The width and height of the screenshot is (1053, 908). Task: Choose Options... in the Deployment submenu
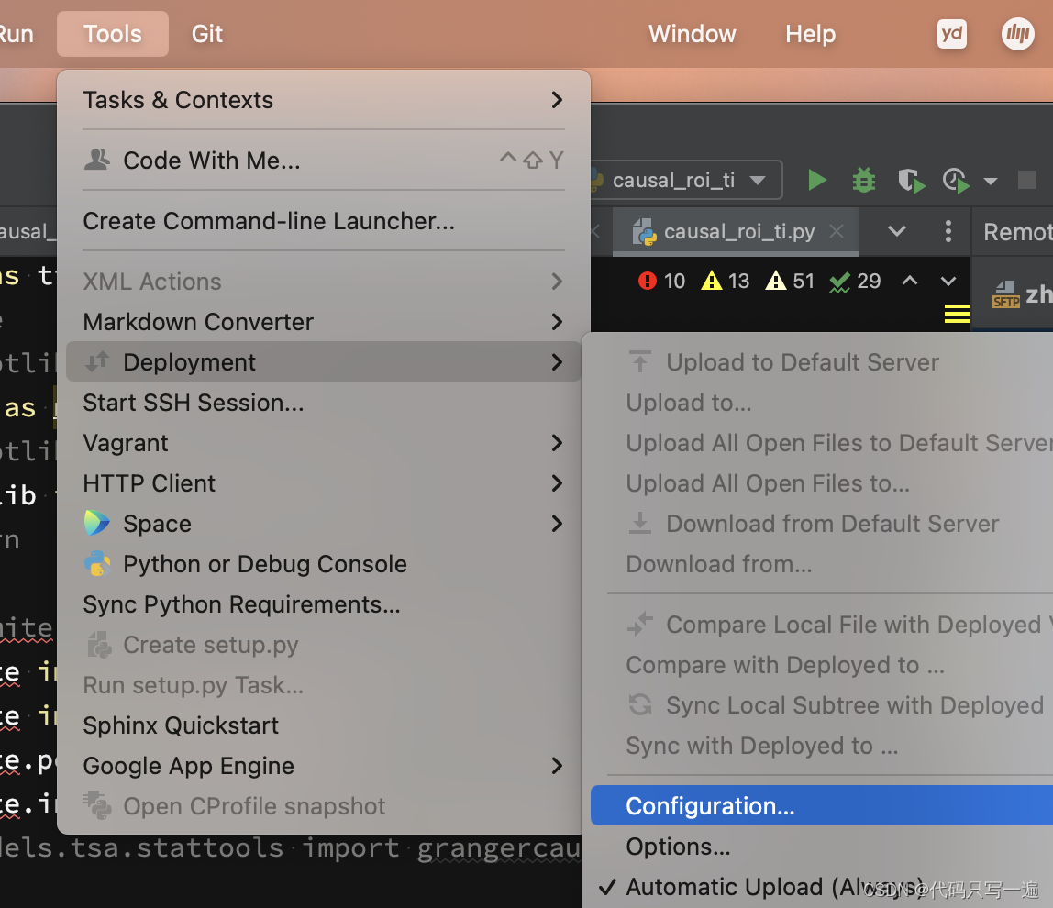(x=678, y=846)
